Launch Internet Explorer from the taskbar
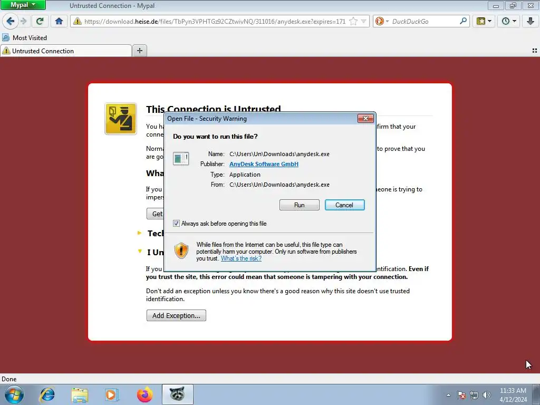Image resolution: width=540 pixels, height=405 pixels. pos(47,394)
